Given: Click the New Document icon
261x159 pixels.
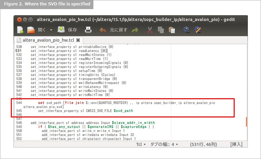Looking at the screenshot, I should [21, 30].
